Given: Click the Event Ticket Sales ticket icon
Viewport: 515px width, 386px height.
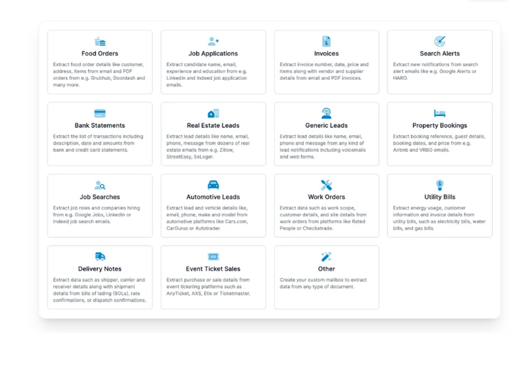Looking at the screenshot, I should click(213, 257).
